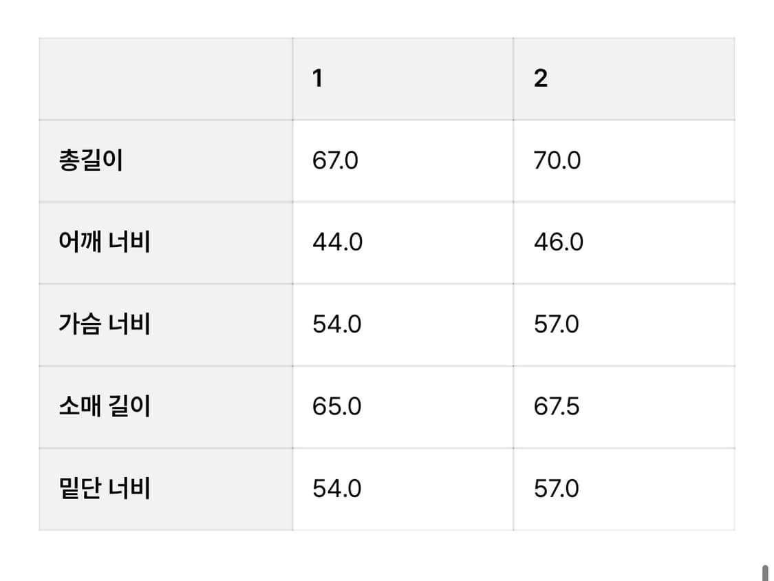This screenshot has width=774, height=581.
Task: Click the scrollbar handle at bottom right
Action: point(764,573)
